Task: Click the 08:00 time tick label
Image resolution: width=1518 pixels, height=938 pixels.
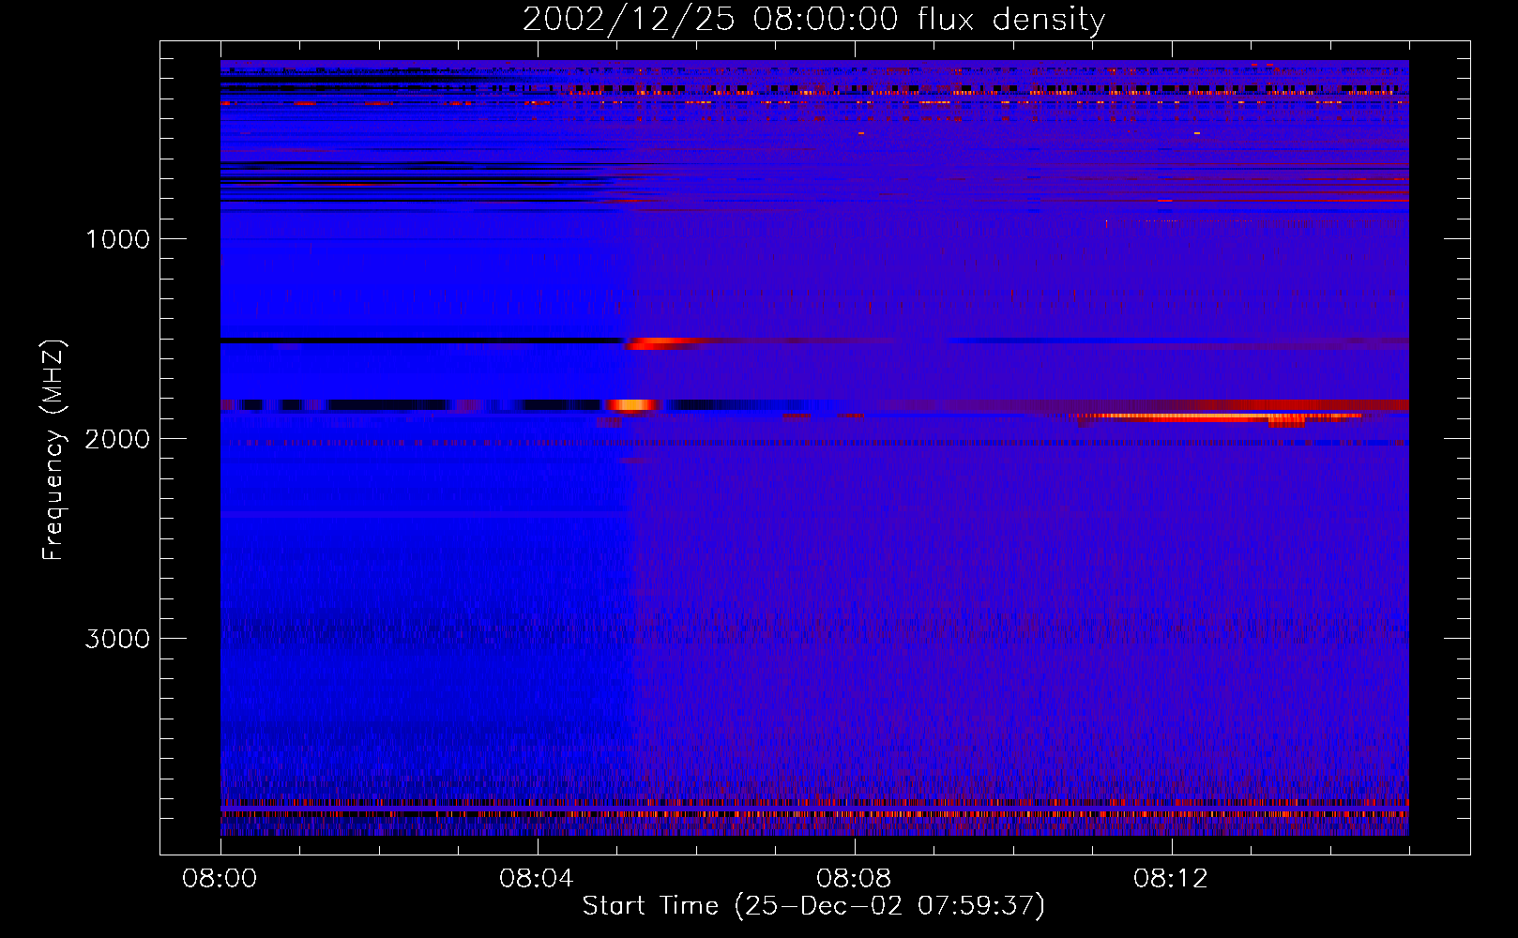Action: (x=220, y=879)
